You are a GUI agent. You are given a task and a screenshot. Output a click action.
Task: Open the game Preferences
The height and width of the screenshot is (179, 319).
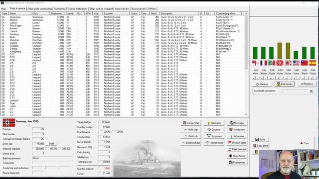pos(237,163)
